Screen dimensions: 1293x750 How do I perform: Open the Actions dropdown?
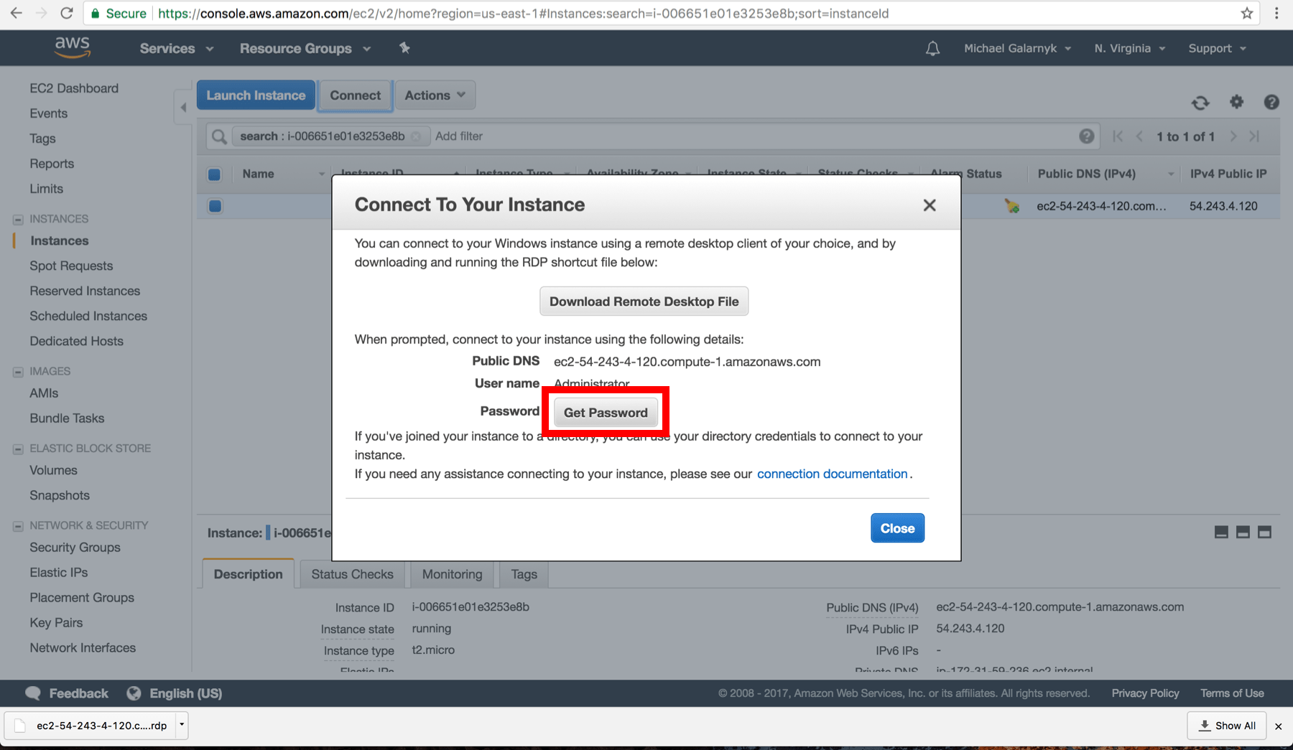click(x=435, y=95)
